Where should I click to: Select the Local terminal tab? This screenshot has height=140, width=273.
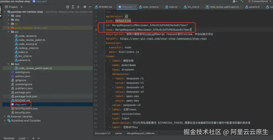tap(22, 138)
